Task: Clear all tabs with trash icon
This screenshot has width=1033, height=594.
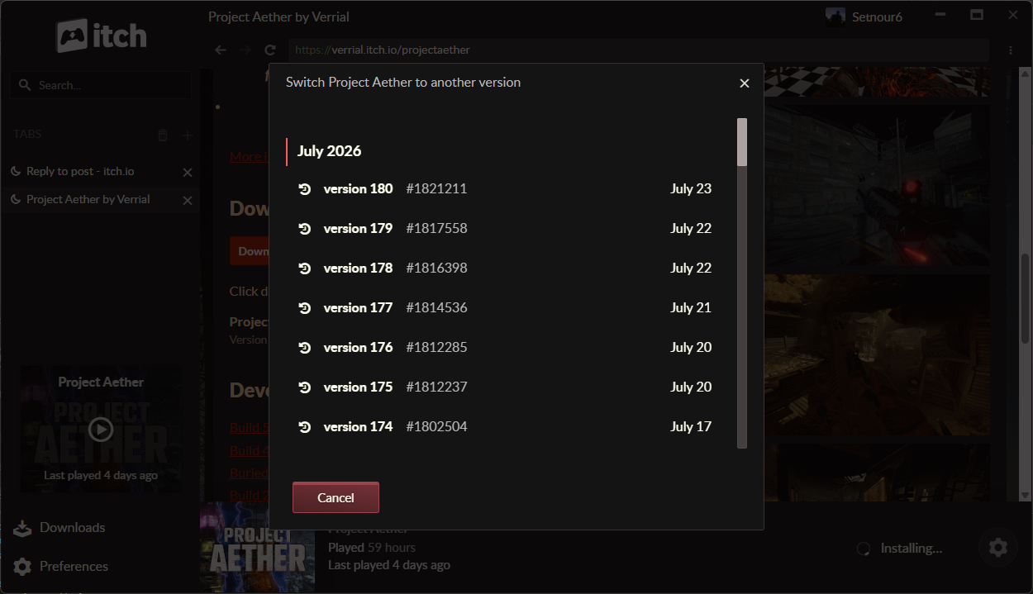Action: 163,135
